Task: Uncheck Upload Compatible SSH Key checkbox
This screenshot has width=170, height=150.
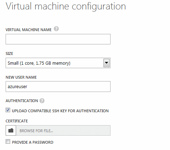Action: pyautogui.click(x=8, y=110)
